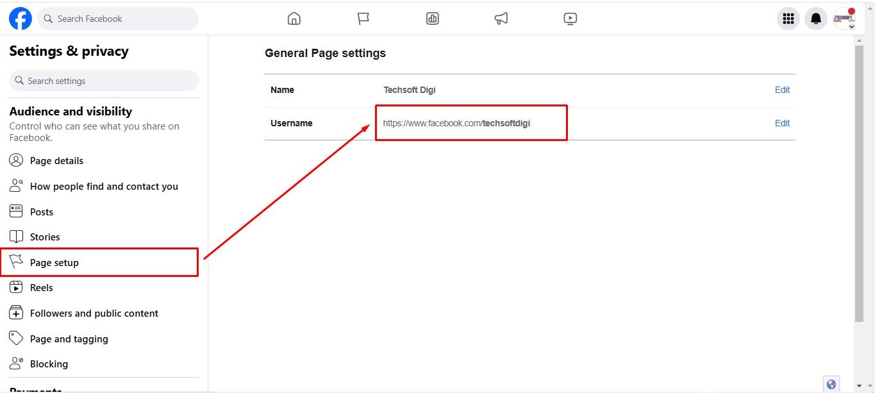Open the Insights chart icon in top bar
875x393 pixels.
[433, 19]
